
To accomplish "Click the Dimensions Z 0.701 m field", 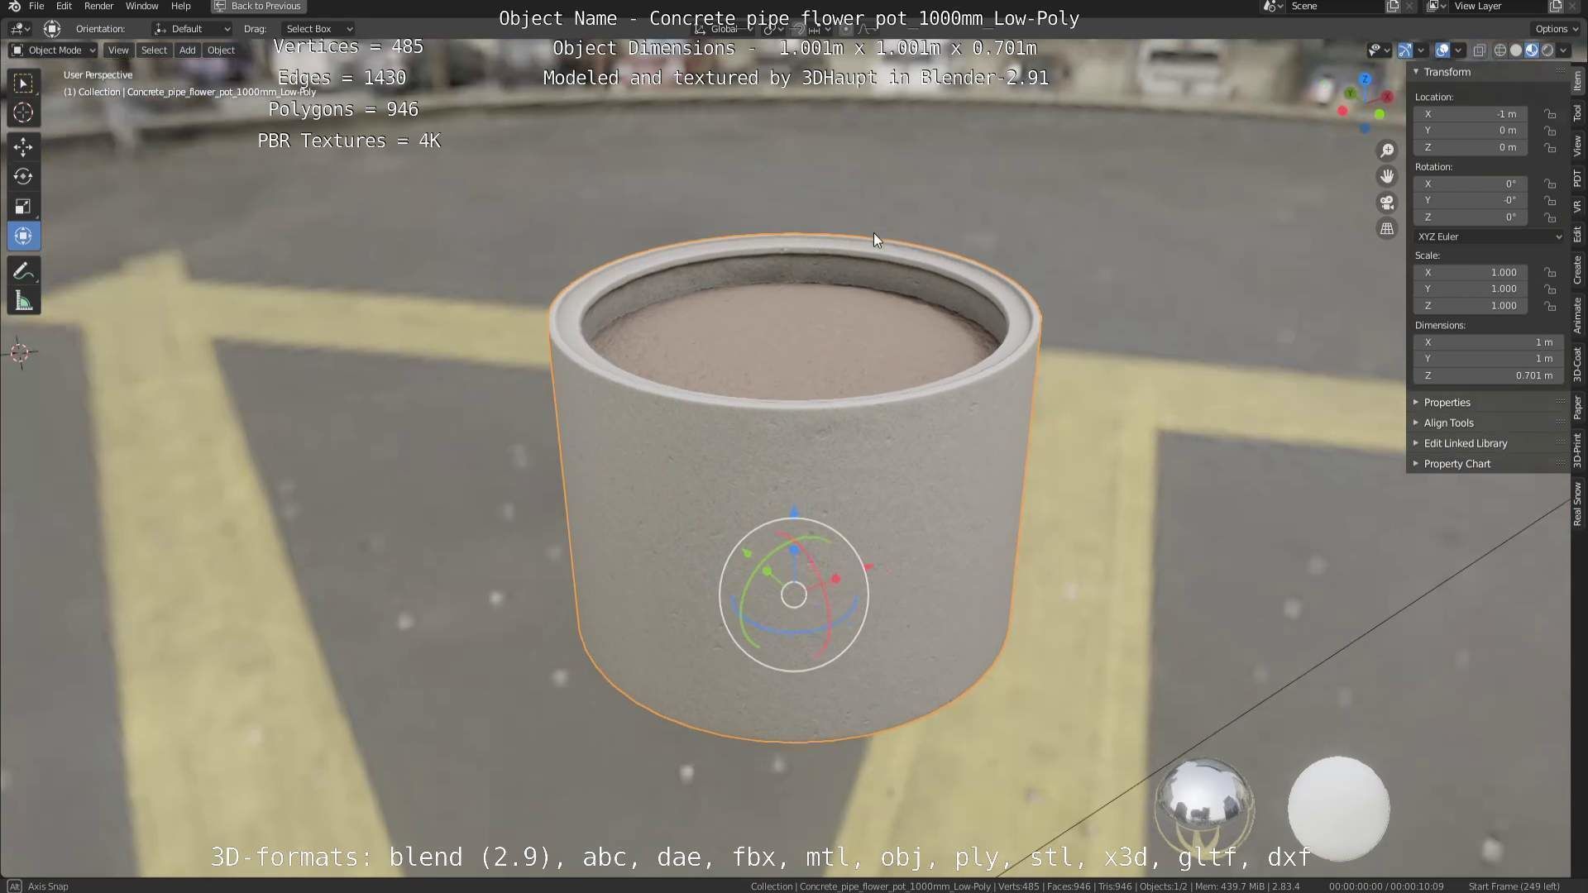I will point(1489,375).
